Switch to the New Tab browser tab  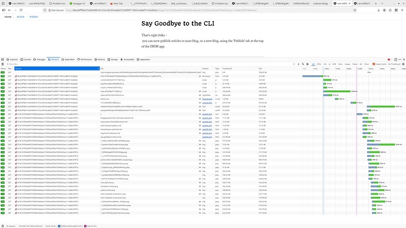click(x=118, y=4)
